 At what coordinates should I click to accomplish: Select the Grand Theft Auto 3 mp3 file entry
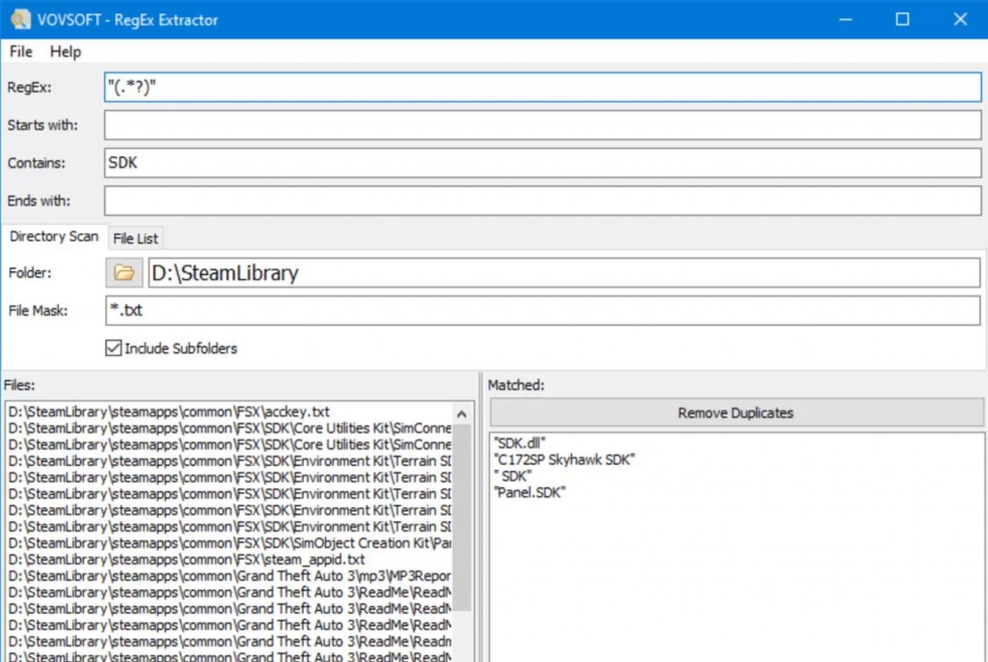point(230,575)
